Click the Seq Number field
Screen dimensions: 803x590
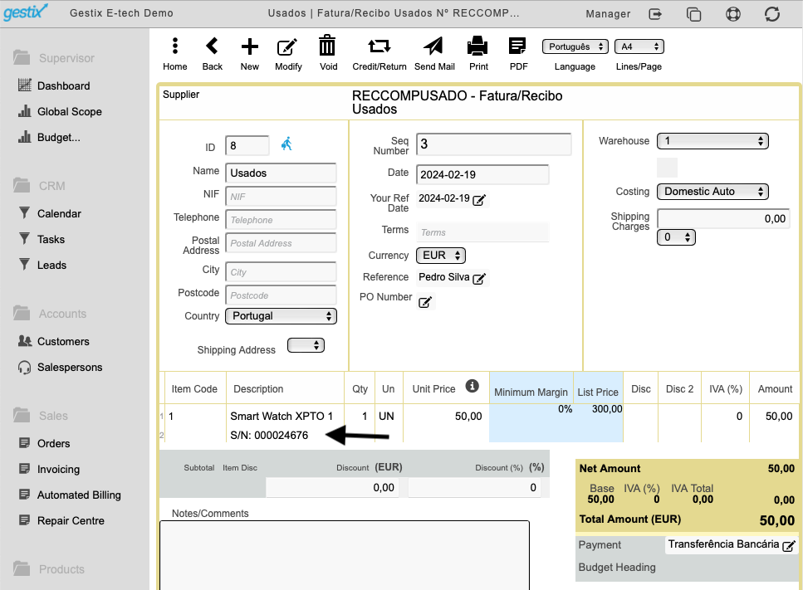494,144
